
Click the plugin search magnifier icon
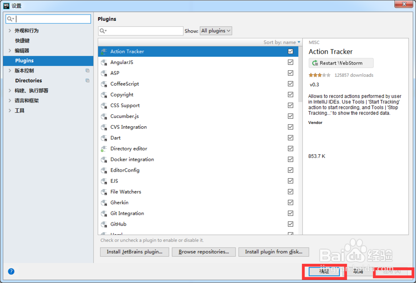pyautogui.click(x=103, y=31)
